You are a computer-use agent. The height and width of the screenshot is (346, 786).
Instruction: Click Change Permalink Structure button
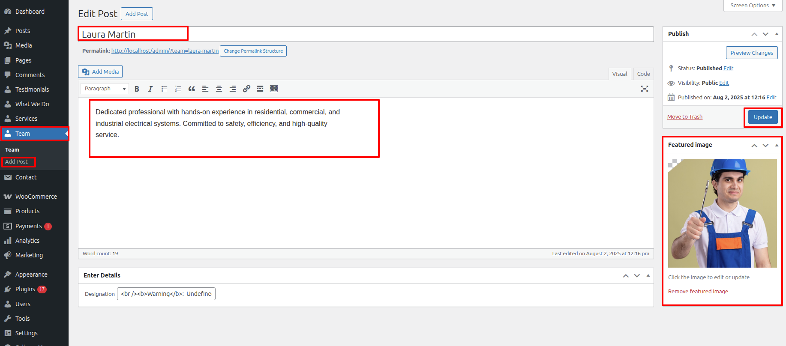point(253,51)
